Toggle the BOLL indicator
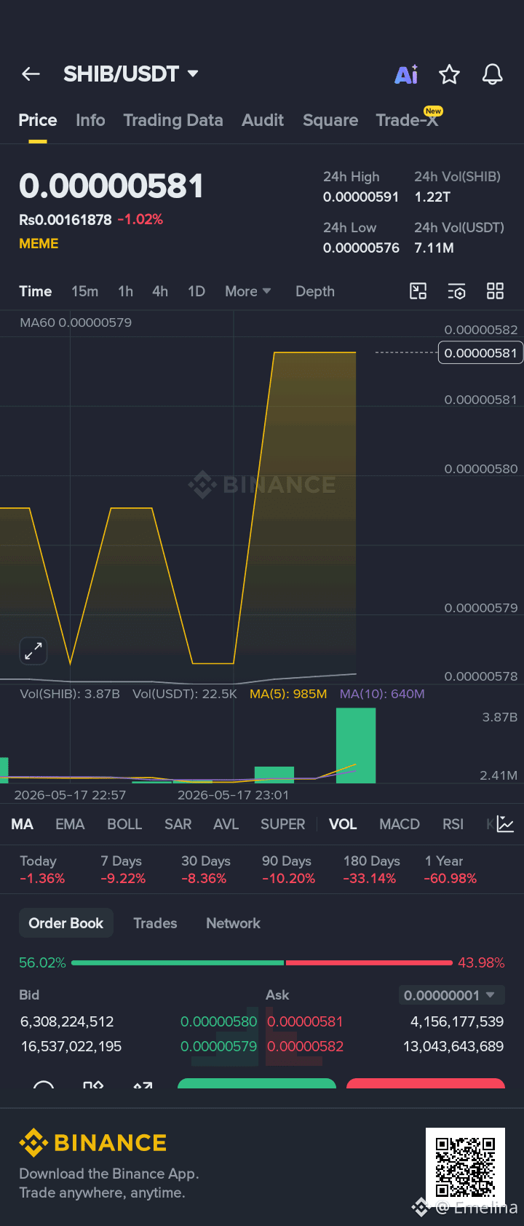Screen dimensions: 524x1226 124,824
